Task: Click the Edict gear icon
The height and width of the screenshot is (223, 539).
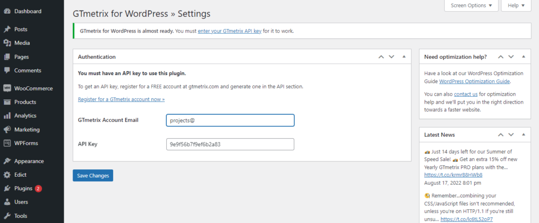Action: point(7,175)
